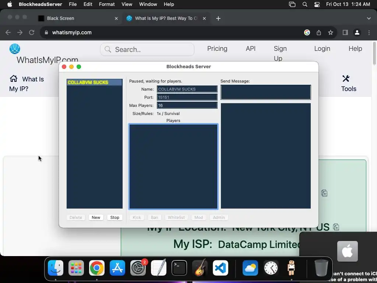This screenshot has height=283, width=377.
Task: Open App Store from the Dock
Action: click(x=117, y=268)
